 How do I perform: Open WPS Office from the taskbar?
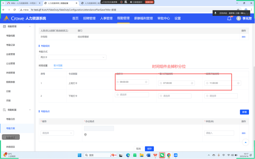tap(155, 155)
